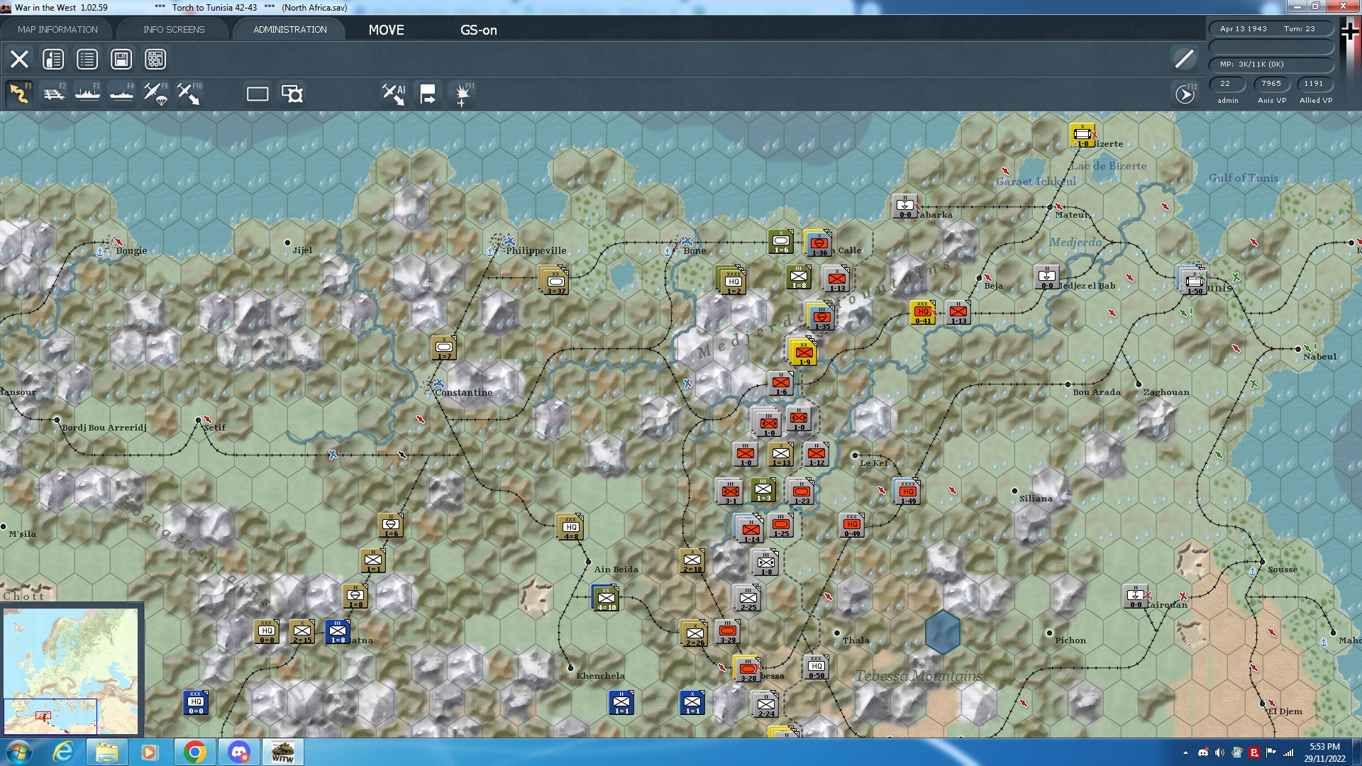Toggle GS-on ground support setting
Screen dimensions: 1362x766
pos(479,30)
